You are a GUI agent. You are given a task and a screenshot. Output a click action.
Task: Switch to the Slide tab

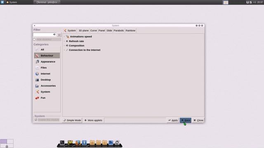click(x=109, y=30)
